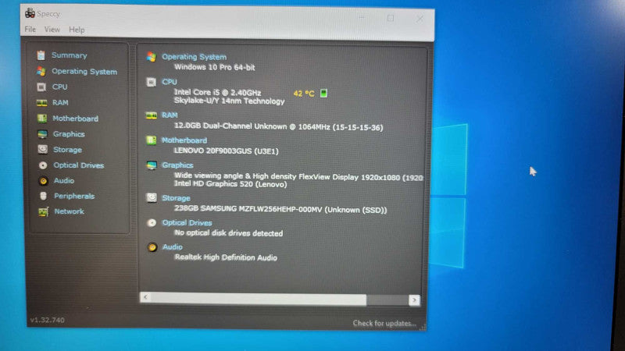
Task: Click the Intel Core i5 @ 2.40GHz text
Action: point(218,92)
